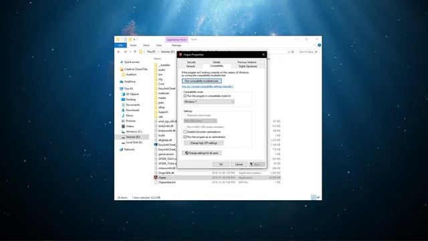Select Videos in navigation pane

coord(130,127)
